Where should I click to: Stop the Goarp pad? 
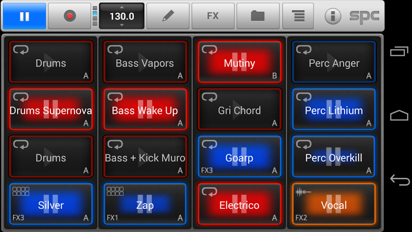coord(239,157)
